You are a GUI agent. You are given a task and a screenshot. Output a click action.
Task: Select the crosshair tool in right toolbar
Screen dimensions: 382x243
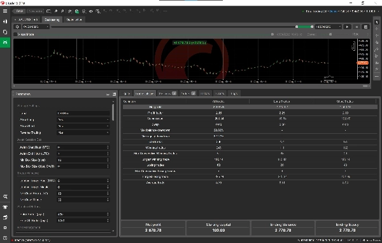(377, 29)
